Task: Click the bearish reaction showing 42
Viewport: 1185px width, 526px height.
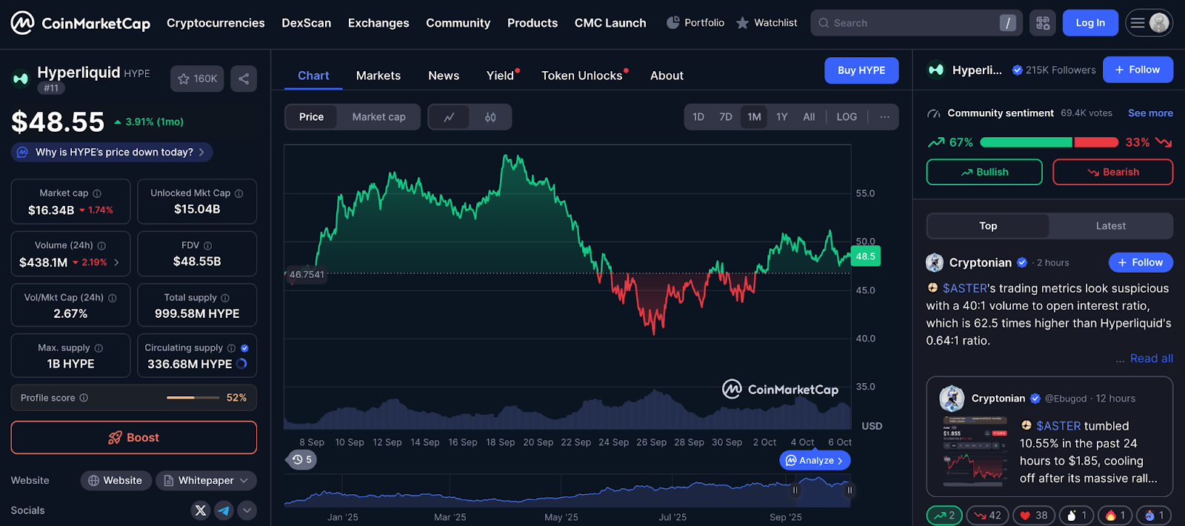Action: pos(987,516)
